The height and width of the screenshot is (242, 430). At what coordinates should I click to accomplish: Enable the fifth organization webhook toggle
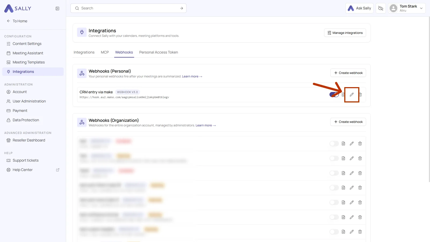[334, 202]
